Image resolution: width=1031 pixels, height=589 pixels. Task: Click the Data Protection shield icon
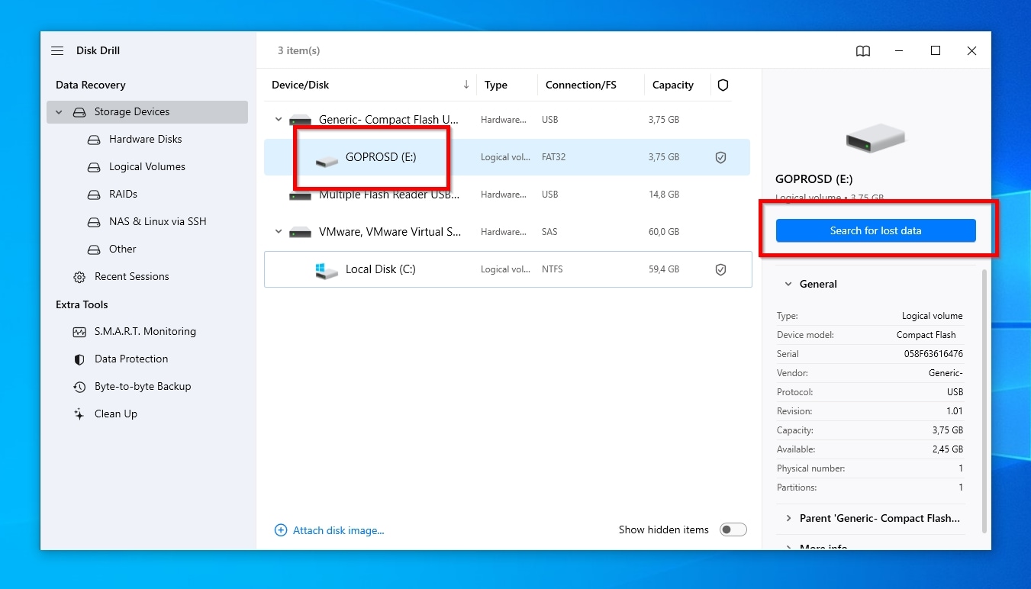pos(79,359)
